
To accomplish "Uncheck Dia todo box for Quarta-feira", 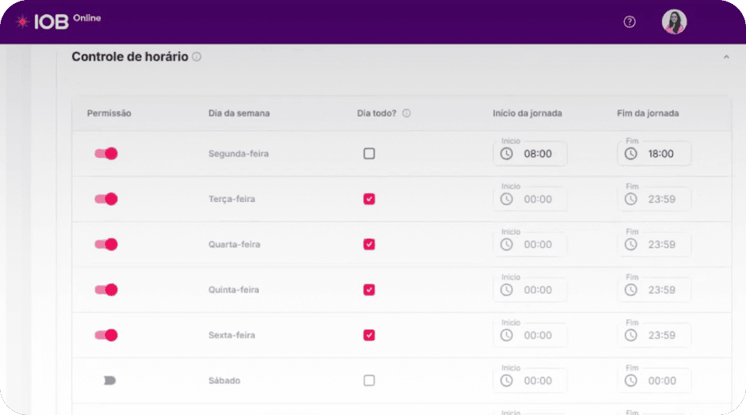I will (369, 245).
